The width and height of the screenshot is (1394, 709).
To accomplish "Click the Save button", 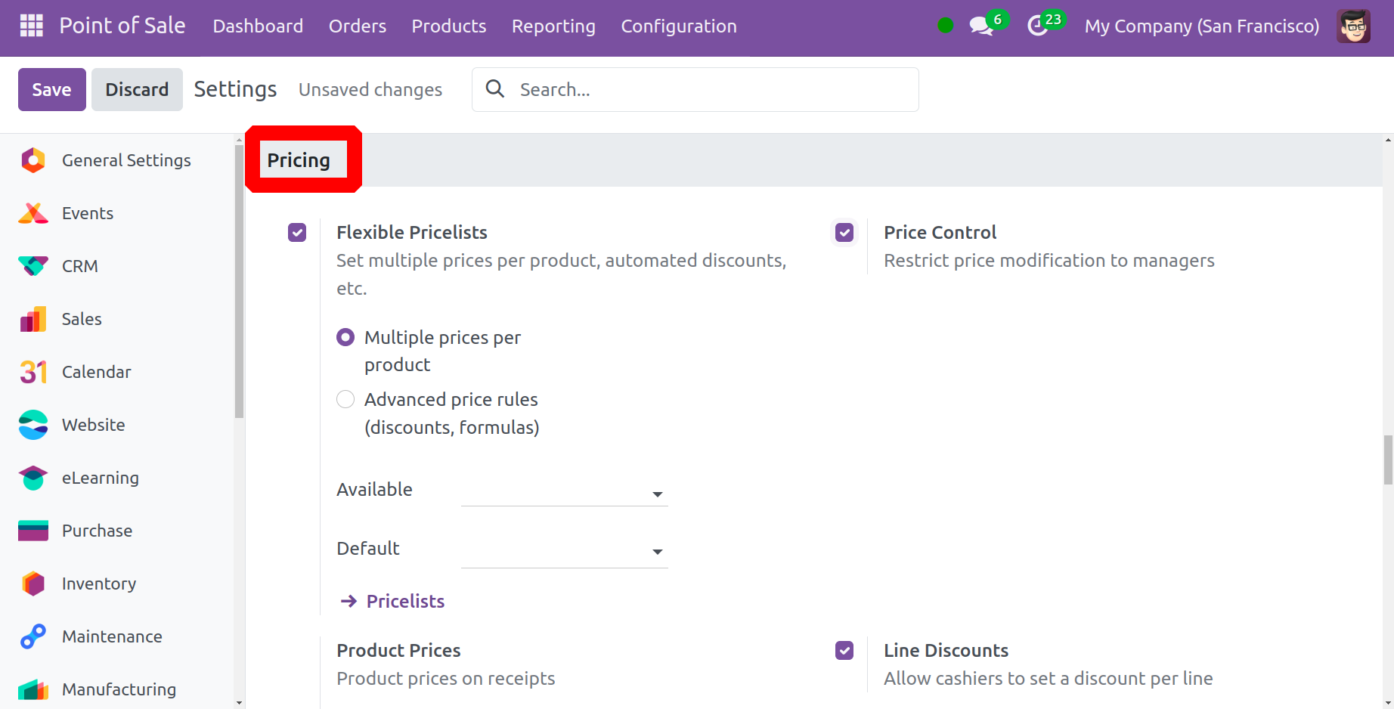I will 51,90.
